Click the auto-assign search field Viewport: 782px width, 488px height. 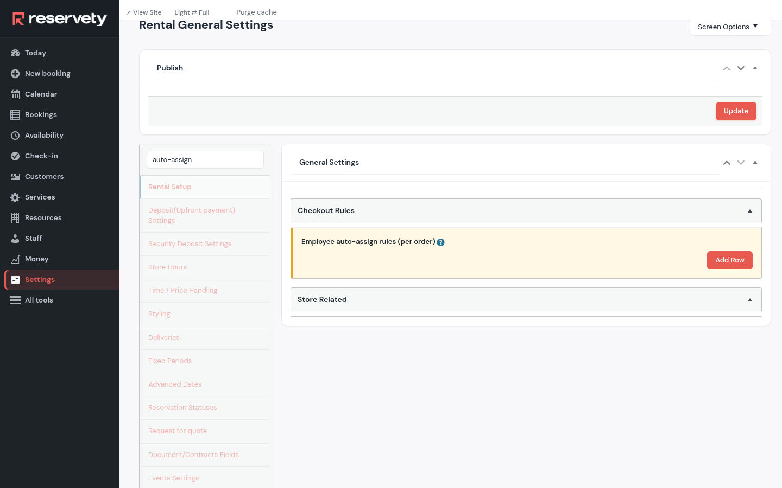(205, 160)
